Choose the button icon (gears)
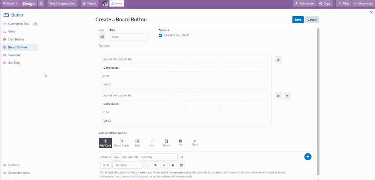The height and width of the screenshot is (180, 375). (102, 37)
